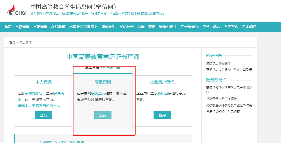Viewport: 281px width, 143px height.
Task: Open 出国教育背景服务 nav item
Action: pyautogui.click(x=84, y=27)
